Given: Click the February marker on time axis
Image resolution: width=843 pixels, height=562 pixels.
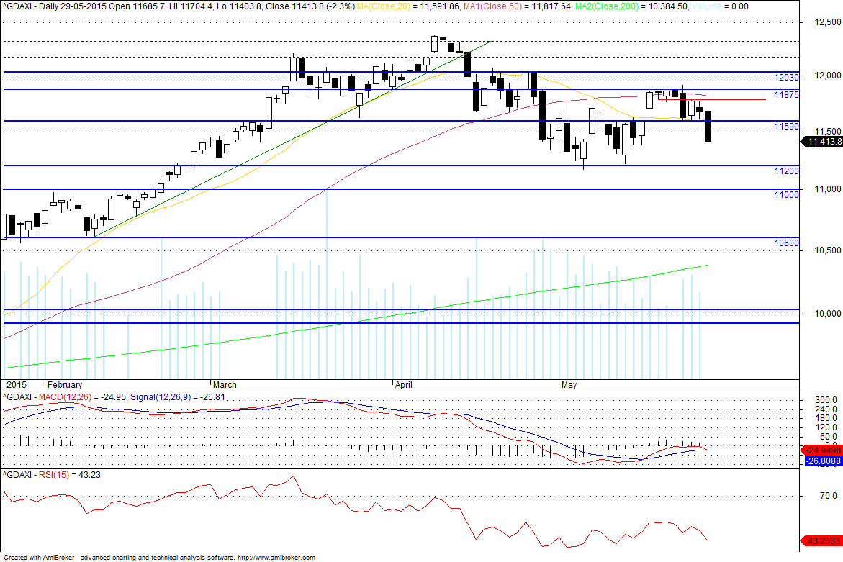Looking at the screenshot, I should 65,385.
